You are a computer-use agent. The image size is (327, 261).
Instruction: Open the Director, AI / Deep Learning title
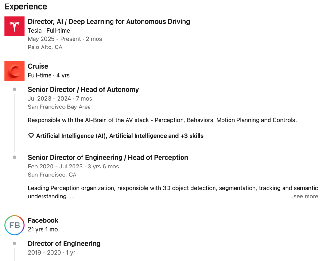(109, 22)
